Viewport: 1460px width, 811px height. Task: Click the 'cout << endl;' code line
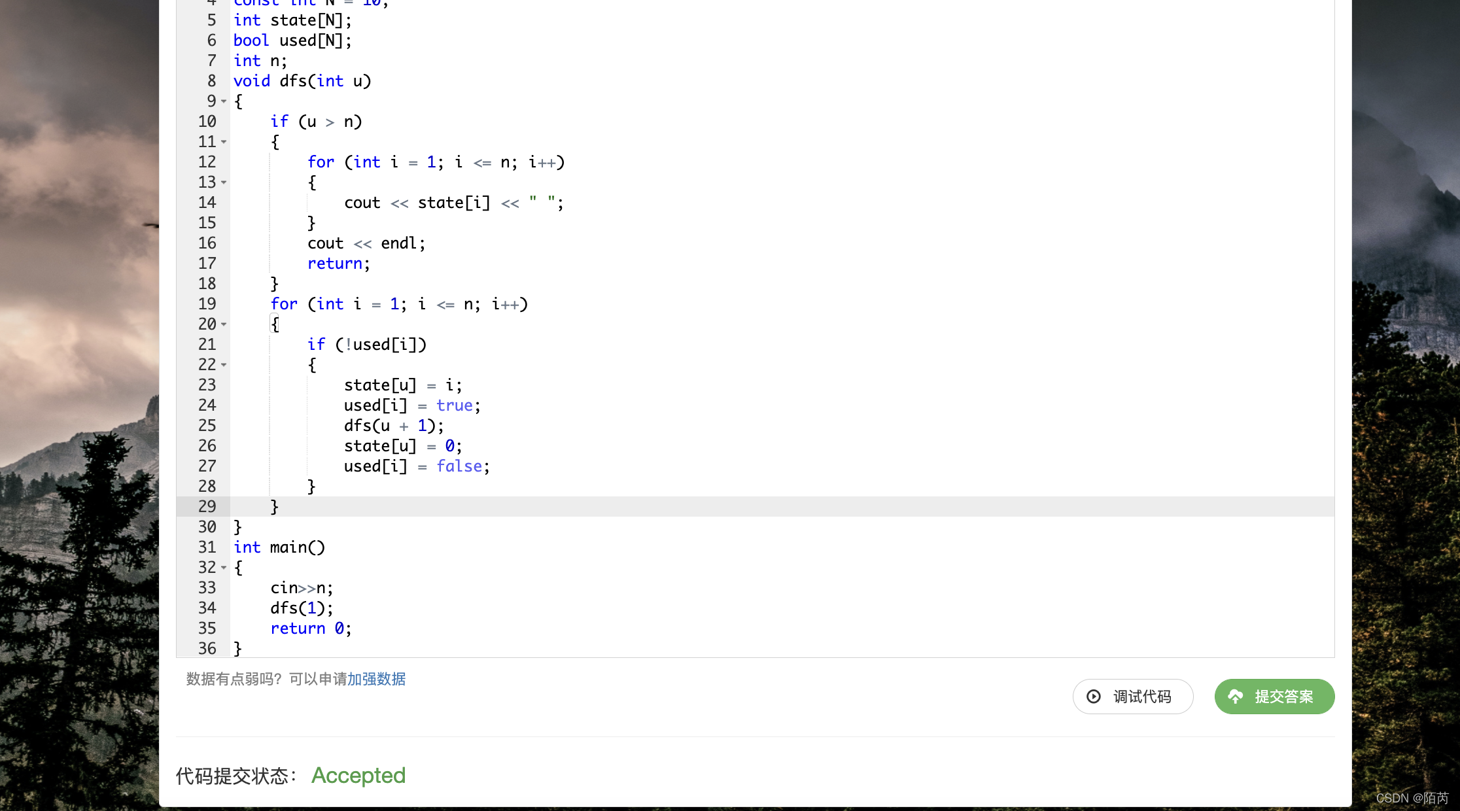click(366, 243)
